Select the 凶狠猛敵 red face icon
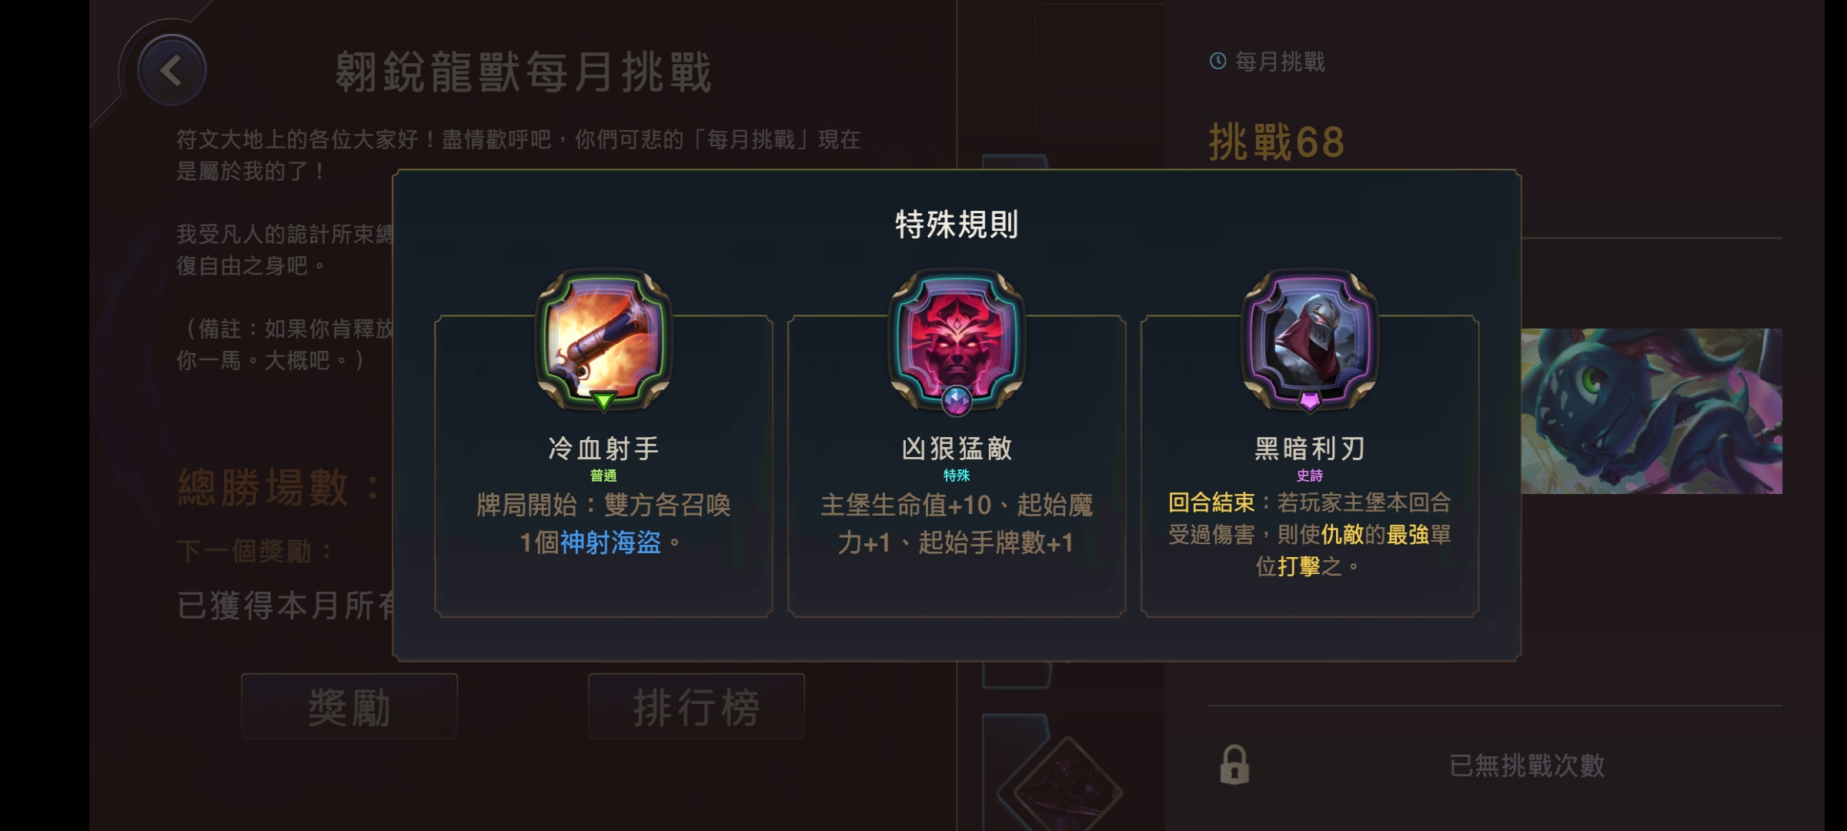Screen dimensions: 1847x831 (x=957, y=338)
